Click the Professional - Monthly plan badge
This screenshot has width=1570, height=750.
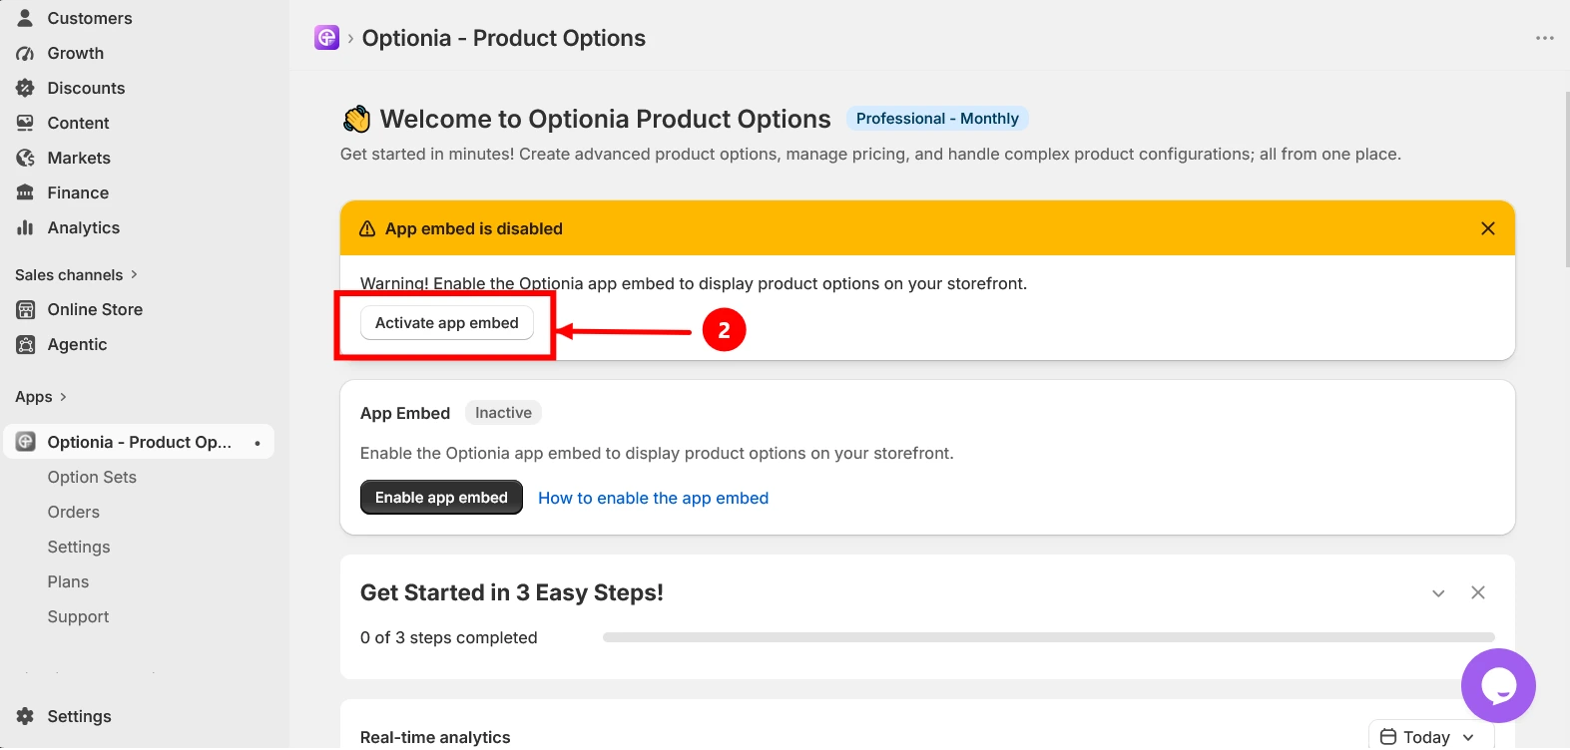coord(937,119)
